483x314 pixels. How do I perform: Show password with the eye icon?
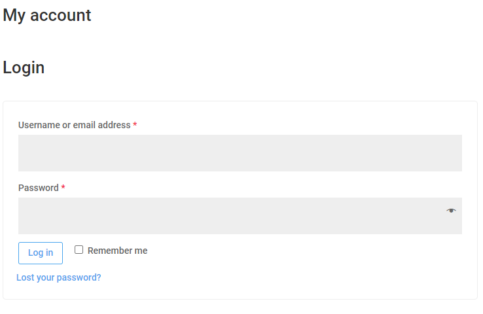click(451, 211)
